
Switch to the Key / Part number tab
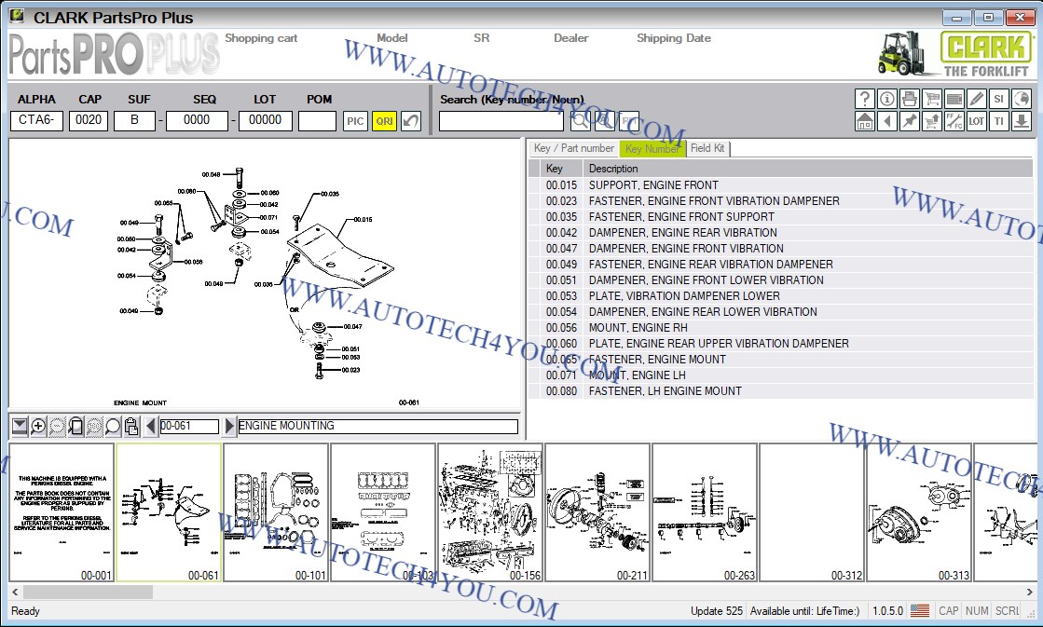573,149
